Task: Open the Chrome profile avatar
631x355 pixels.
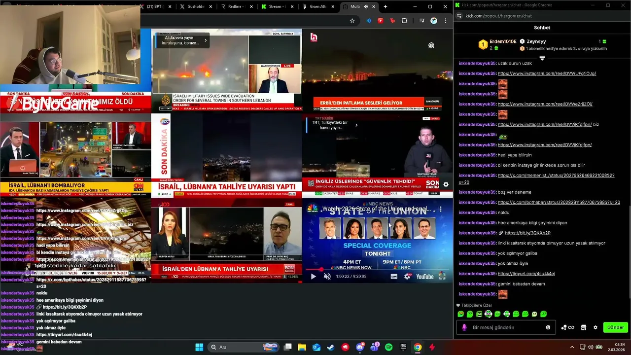Action: coord(434,21)
